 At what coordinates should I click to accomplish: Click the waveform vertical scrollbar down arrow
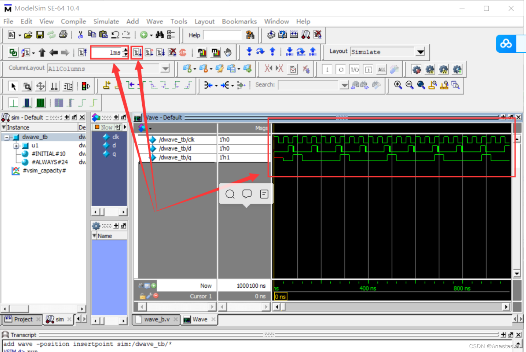[517, 273]
